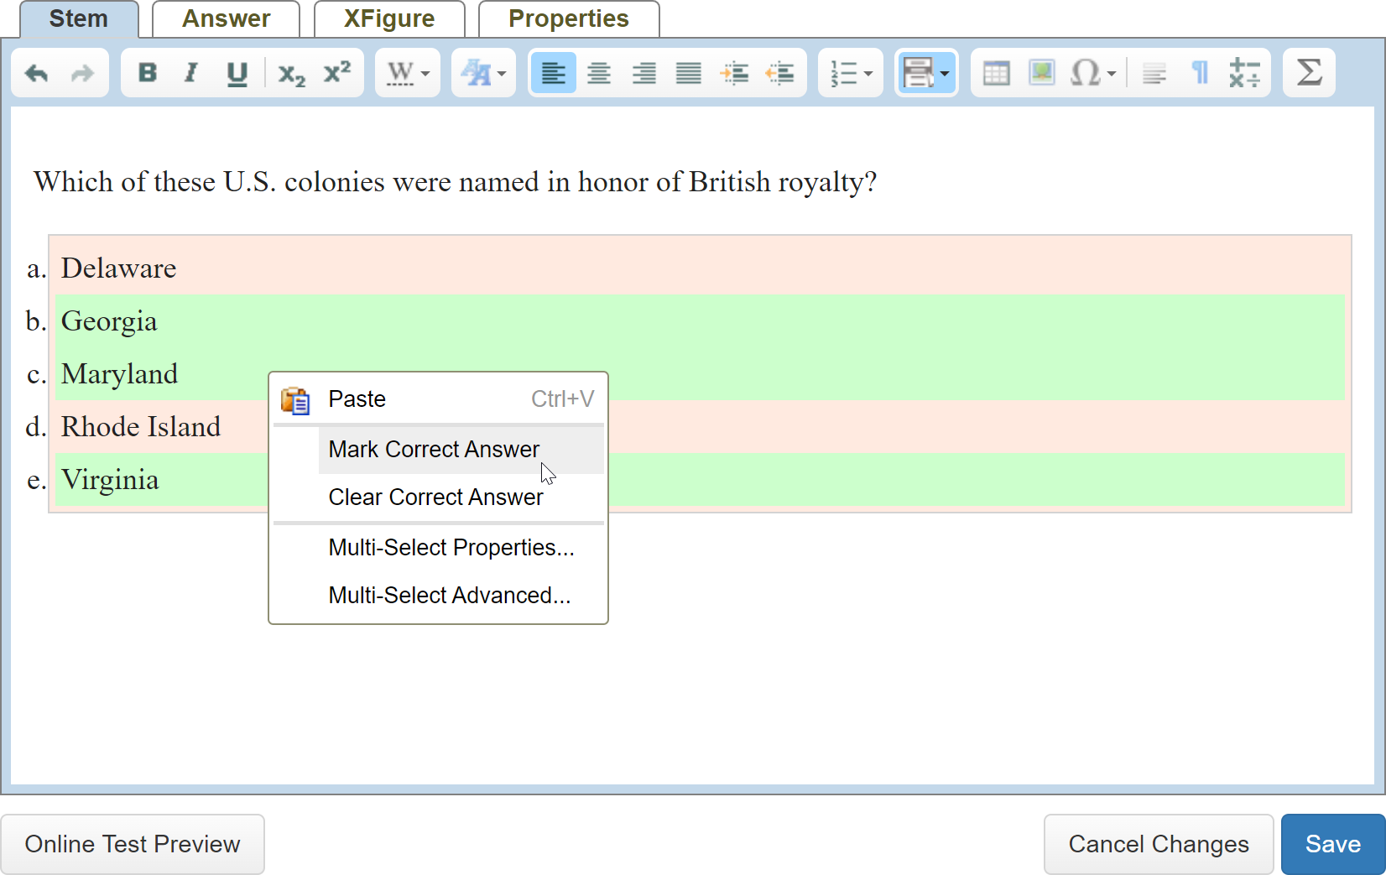The height and width of the screenshot is (875, 1386).
Task: Switch to the Stem tab
Action: coord(79,18)
